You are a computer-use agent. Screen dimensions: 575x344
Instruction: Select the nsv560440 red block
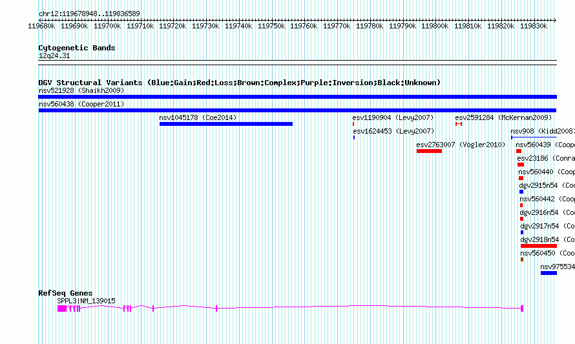[521, 178]
